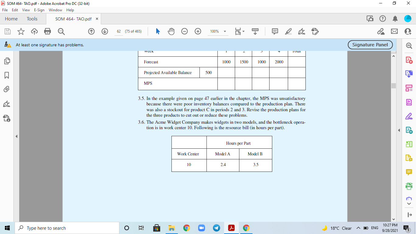The height and width of the screenshot is (234, 416).
Task: Open the zoom level dropdown
Action: (224, 31)
